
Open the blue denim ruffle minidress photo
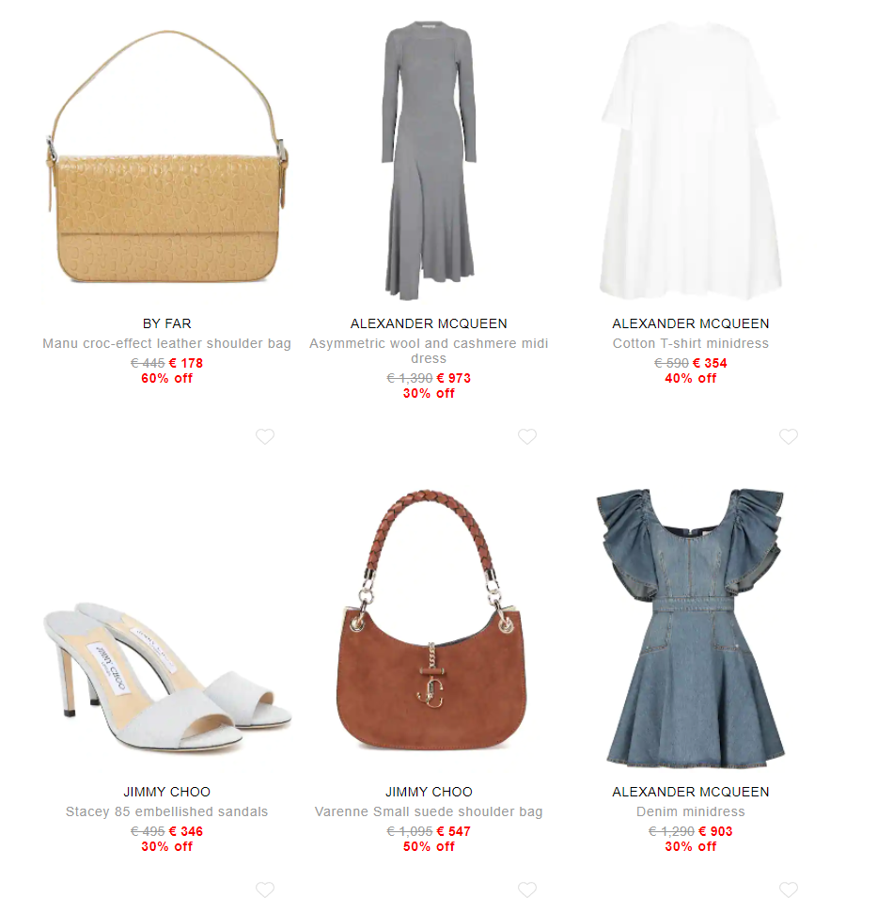pyautogui.click(x=691, y=628)
